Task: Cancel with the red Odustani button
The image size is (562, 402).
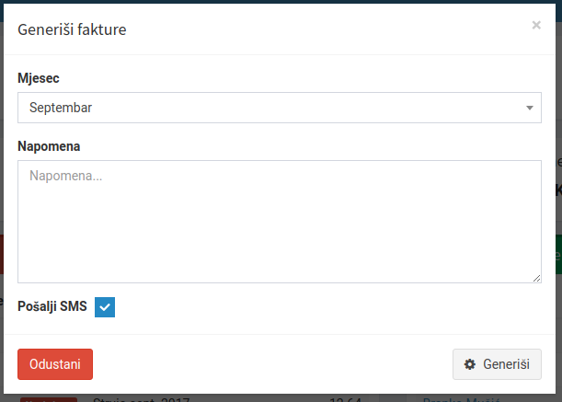Action: coord(55,364)
